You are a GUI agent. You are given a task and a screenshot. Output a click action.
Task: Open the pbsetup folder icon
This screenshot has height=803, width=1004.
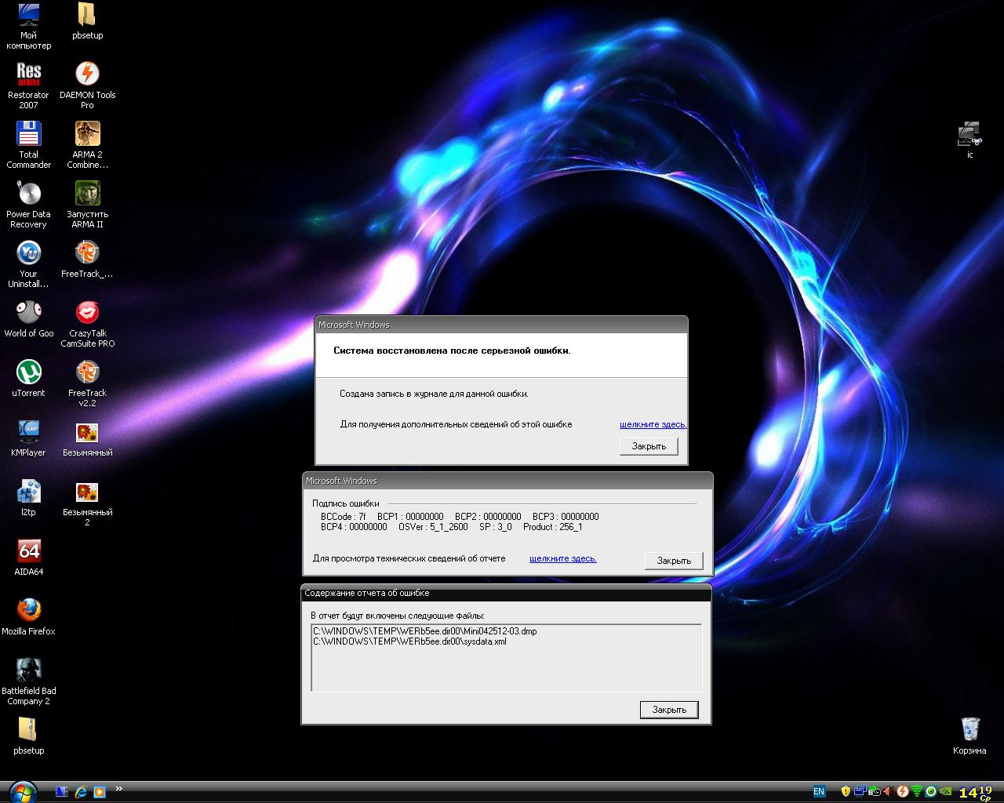87,21
